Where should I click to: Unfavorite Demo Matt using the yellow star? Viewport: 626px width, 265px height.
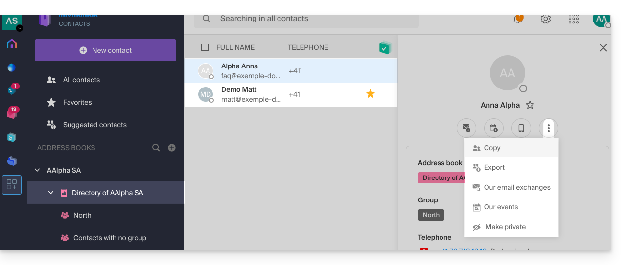coord(371,94)
